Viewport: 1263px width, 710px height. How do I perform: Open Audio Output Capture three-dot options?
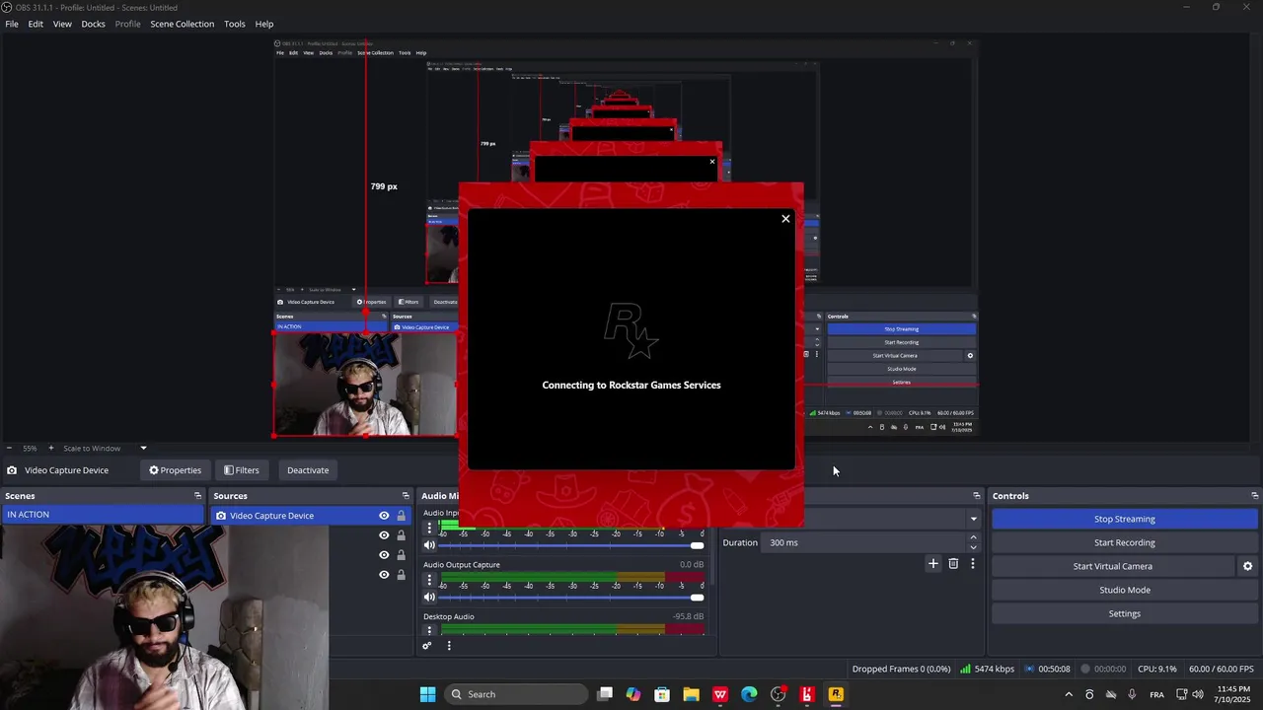click(429, 579)
